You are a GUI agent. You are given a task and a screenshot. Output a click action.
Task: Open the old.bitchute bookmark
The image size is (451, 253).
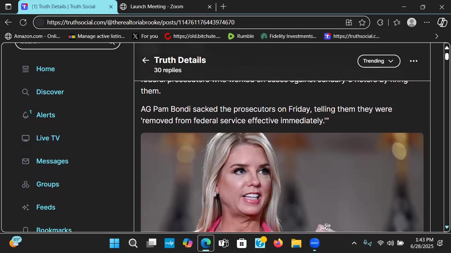click(192, 36)
